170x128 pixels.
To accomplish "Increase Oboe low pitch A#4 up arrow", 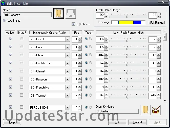I will [x=106, y=54].
